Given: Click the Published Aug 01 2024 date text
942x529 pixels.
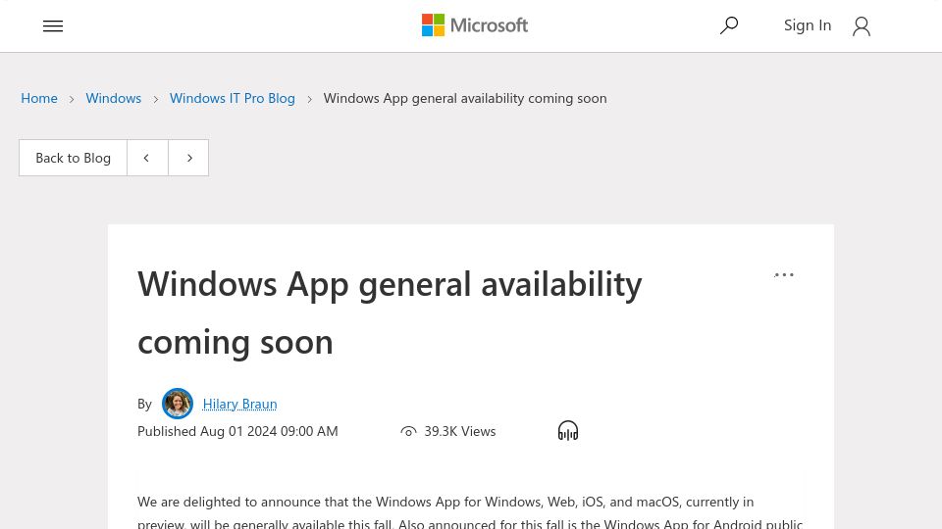Looking at the screenshot, I should pyautogui.click(x=237, y=431).
